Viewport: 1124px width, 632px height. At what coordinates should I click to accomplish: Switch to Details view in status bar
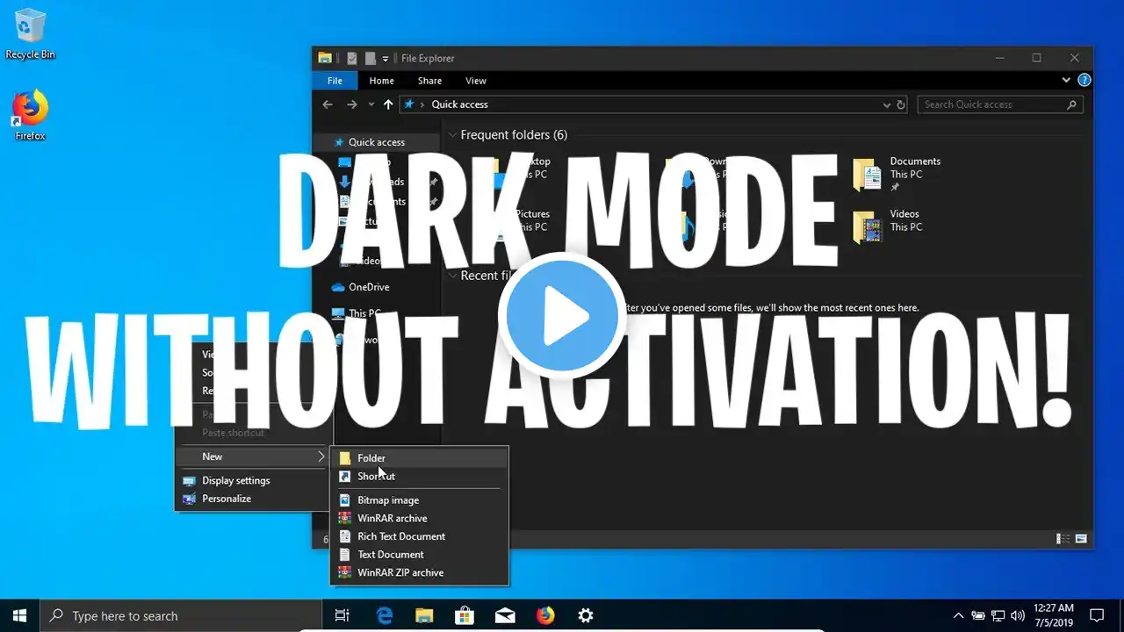[1063, 539]
